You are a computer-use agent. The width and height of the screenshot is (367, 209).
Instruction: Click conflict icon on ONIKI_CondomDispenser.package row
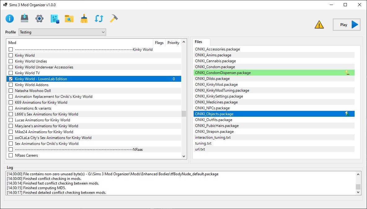347,73
